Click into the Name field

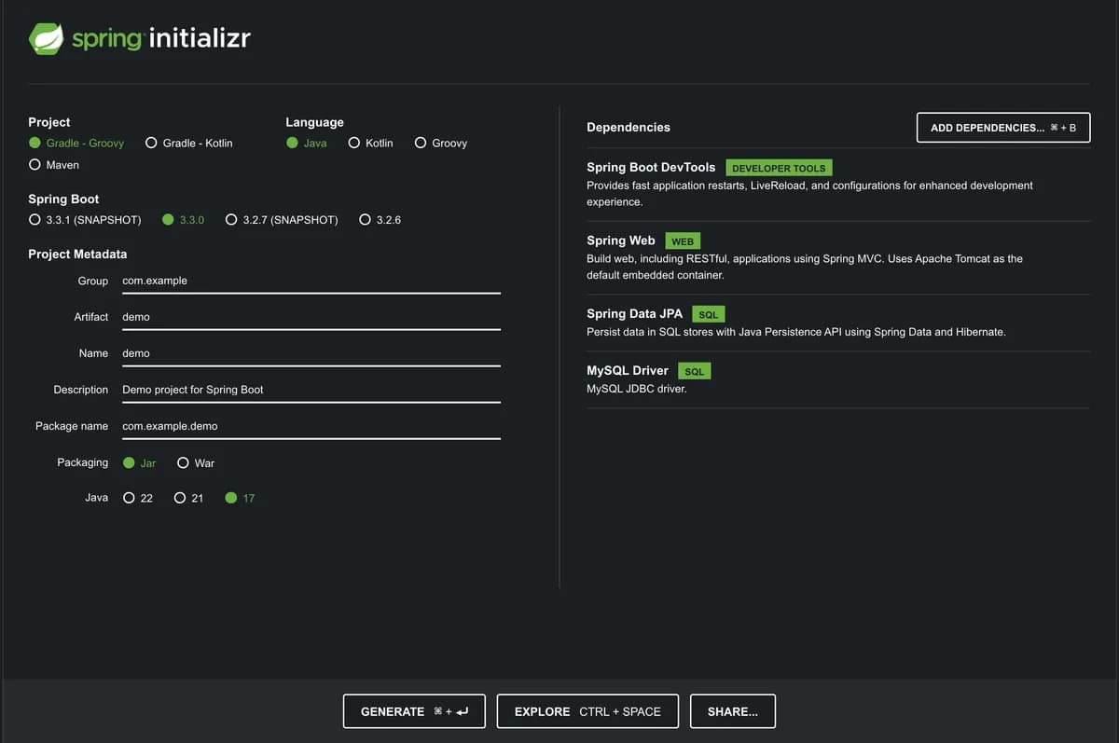point(311,353)
